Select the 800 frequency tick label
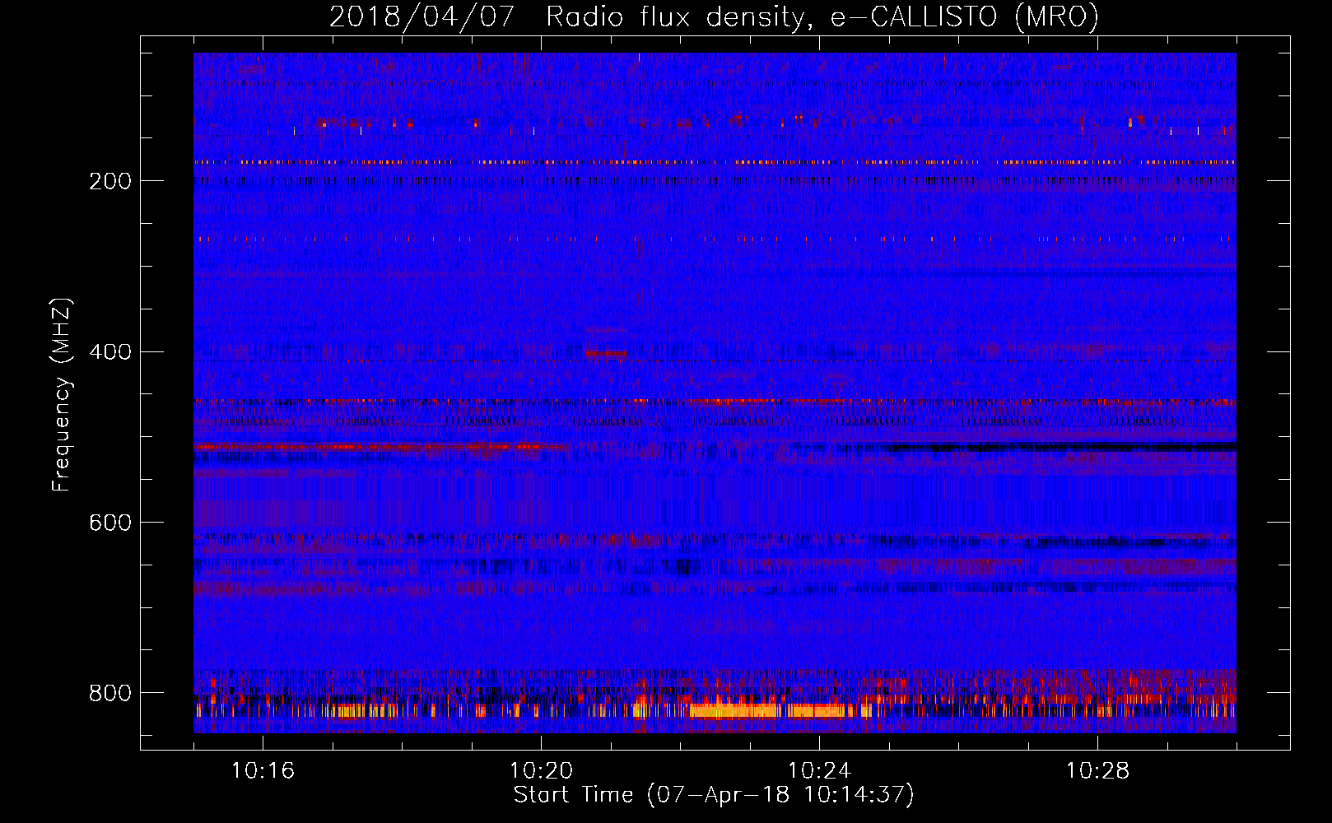Image resolution: width=1332 pixels, height=823 pixels. [110, 693]
